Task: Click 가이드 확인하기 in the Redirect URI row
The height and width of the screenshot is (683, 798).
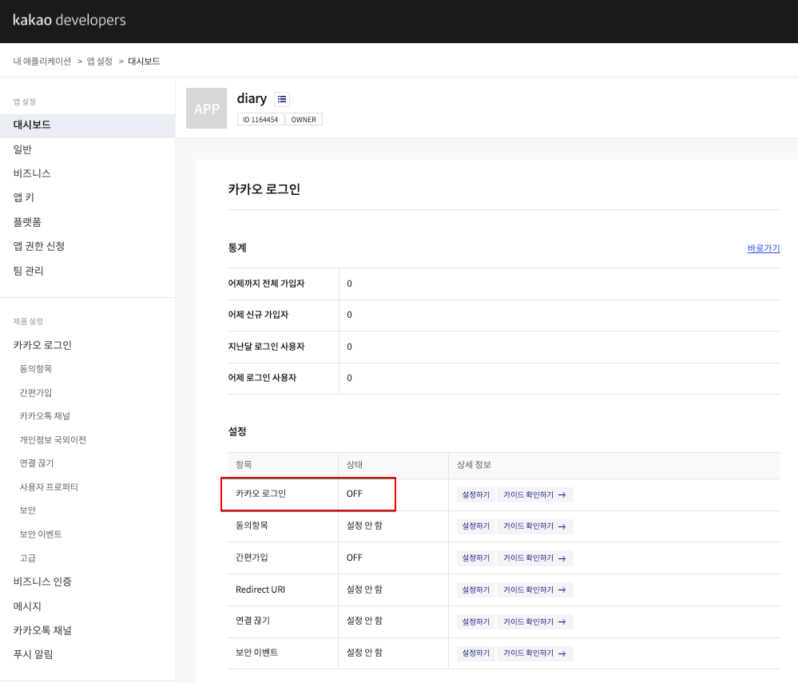Action: [535, 590]
